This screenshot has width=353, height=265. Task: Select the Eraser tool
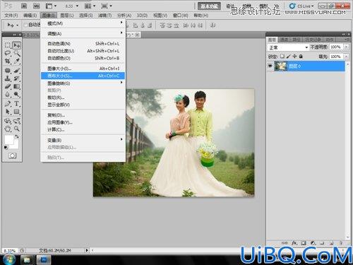[x=8, y=86]
